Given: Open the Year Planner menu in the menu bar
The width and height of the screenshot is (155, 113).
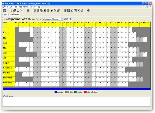Looking at the screenshot, I should [24, 7].
